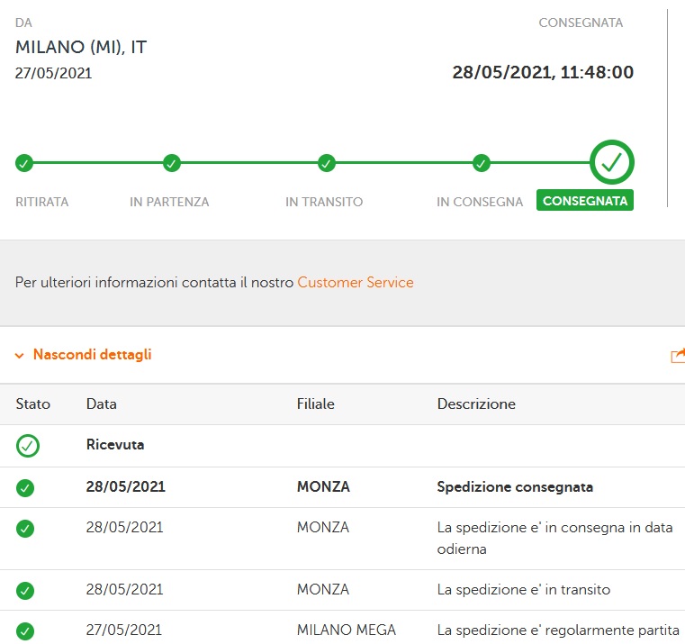Click status icon for in transito row

(x=25, y=591)
